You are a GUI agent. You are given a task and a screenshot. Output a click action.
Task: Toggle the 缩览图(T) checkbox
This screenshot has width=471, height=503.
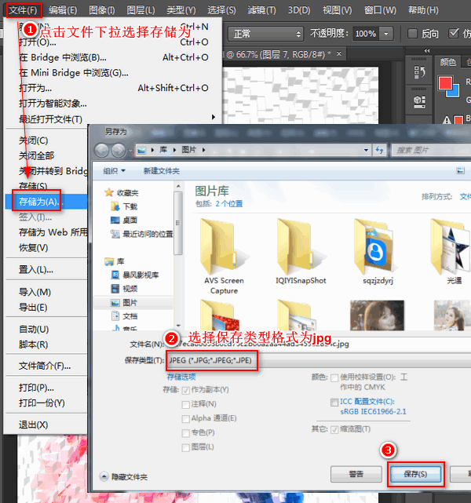pos(334,429)
